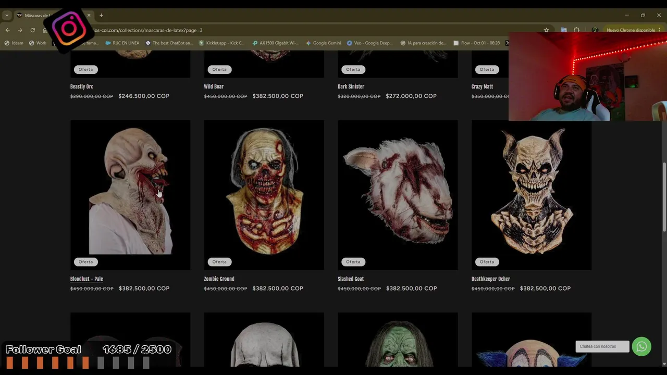This screenshot has width=667, height=375.
Task: Click Deathkeeper Ocher sale price $382.500,00
Action: coord(545,289)
